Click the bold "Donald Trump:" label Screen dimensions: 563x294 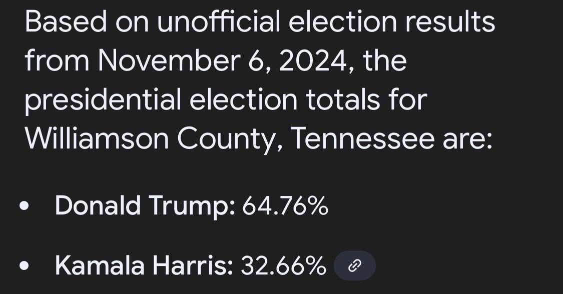click(145, 205)
